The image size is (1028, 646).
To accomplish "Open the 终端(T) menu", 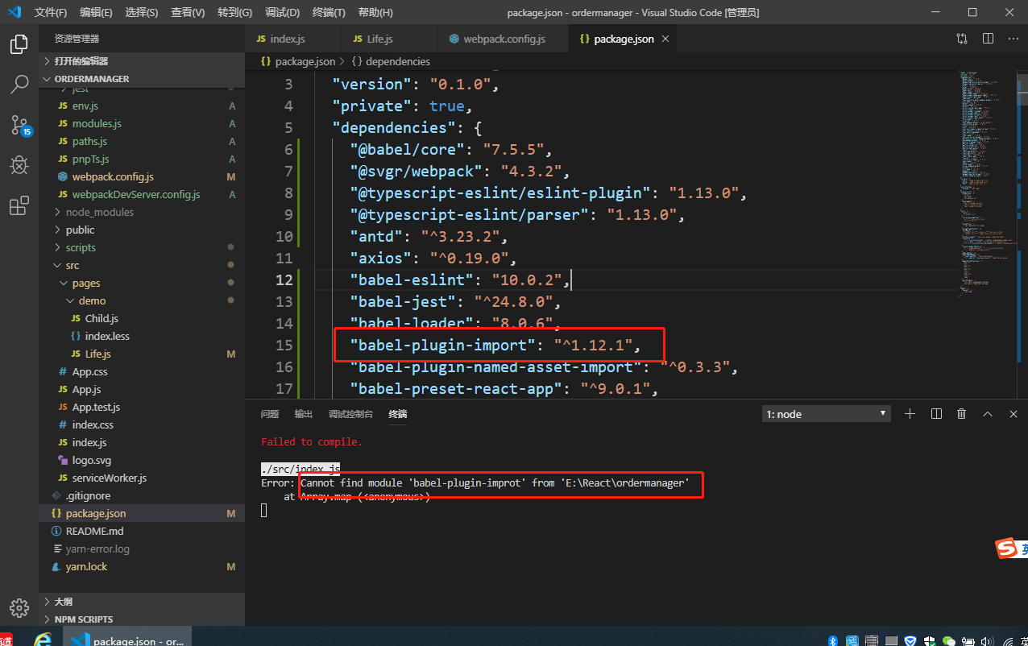I will coord(328,13).
